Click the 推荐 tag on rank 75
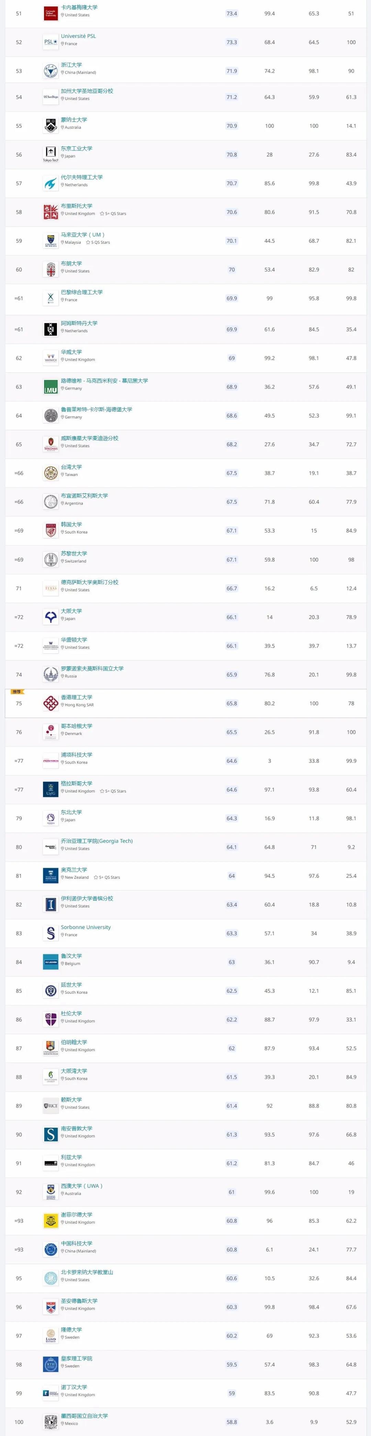The width and height of the screenshot is (371, 1436). 16,692
